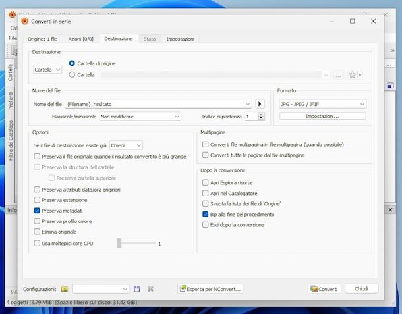Screen dimensions: 402x314
Task: Uncheck Bip alla fine del procedimento
Action: tap(205, 214)
